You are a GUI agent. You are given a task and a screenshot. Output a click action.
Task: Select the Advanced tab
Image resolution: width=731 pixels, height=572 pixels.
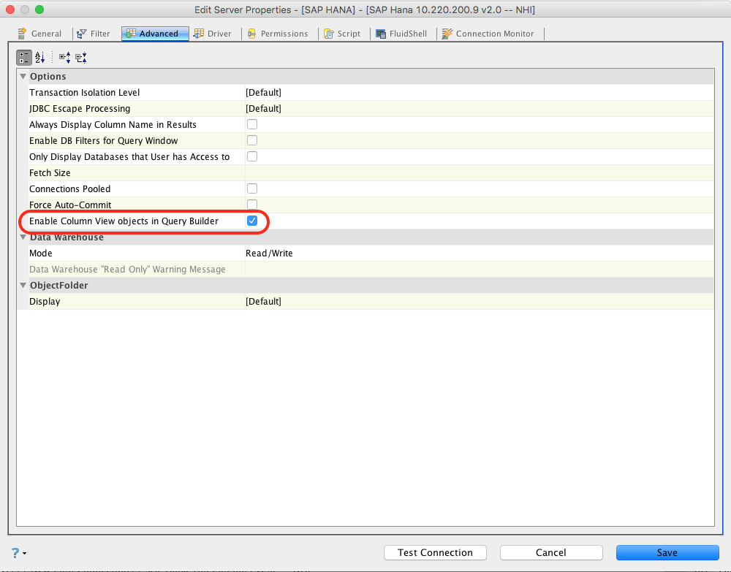(x=155, y=34)
